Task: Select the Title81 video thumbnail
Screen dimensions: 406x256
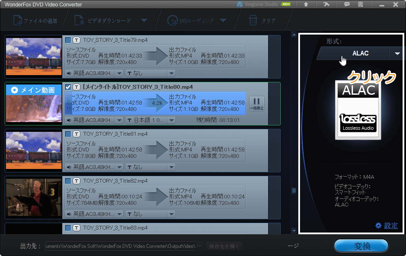Action: point(34,151)
